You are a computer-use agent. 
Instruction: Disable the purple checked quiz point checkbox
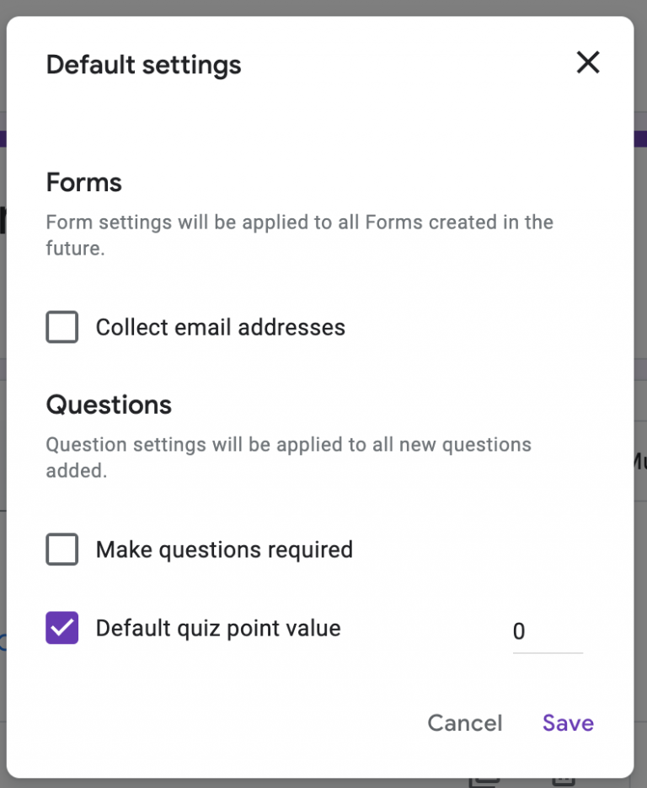(61, 628)
